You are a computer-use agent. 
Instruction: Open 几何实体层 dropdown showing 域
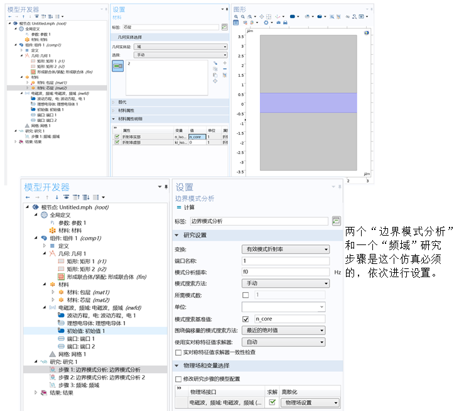(180, 47)
